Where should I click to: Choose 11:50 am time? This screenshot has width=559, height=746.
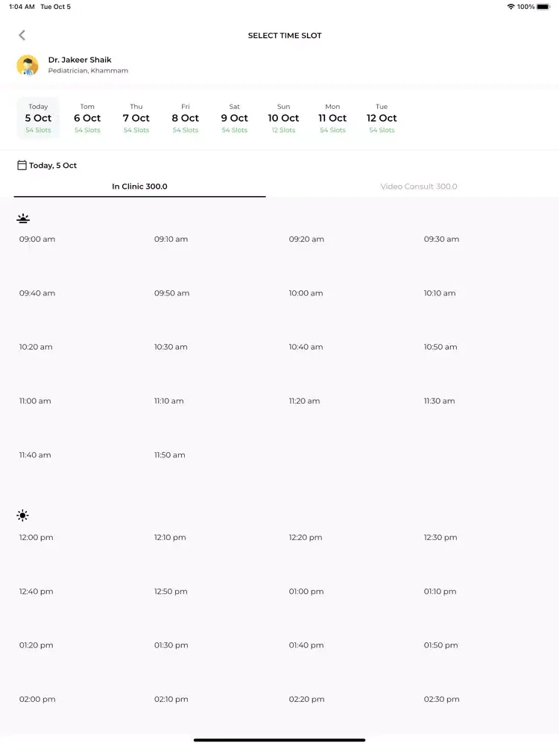click(170, 455)
